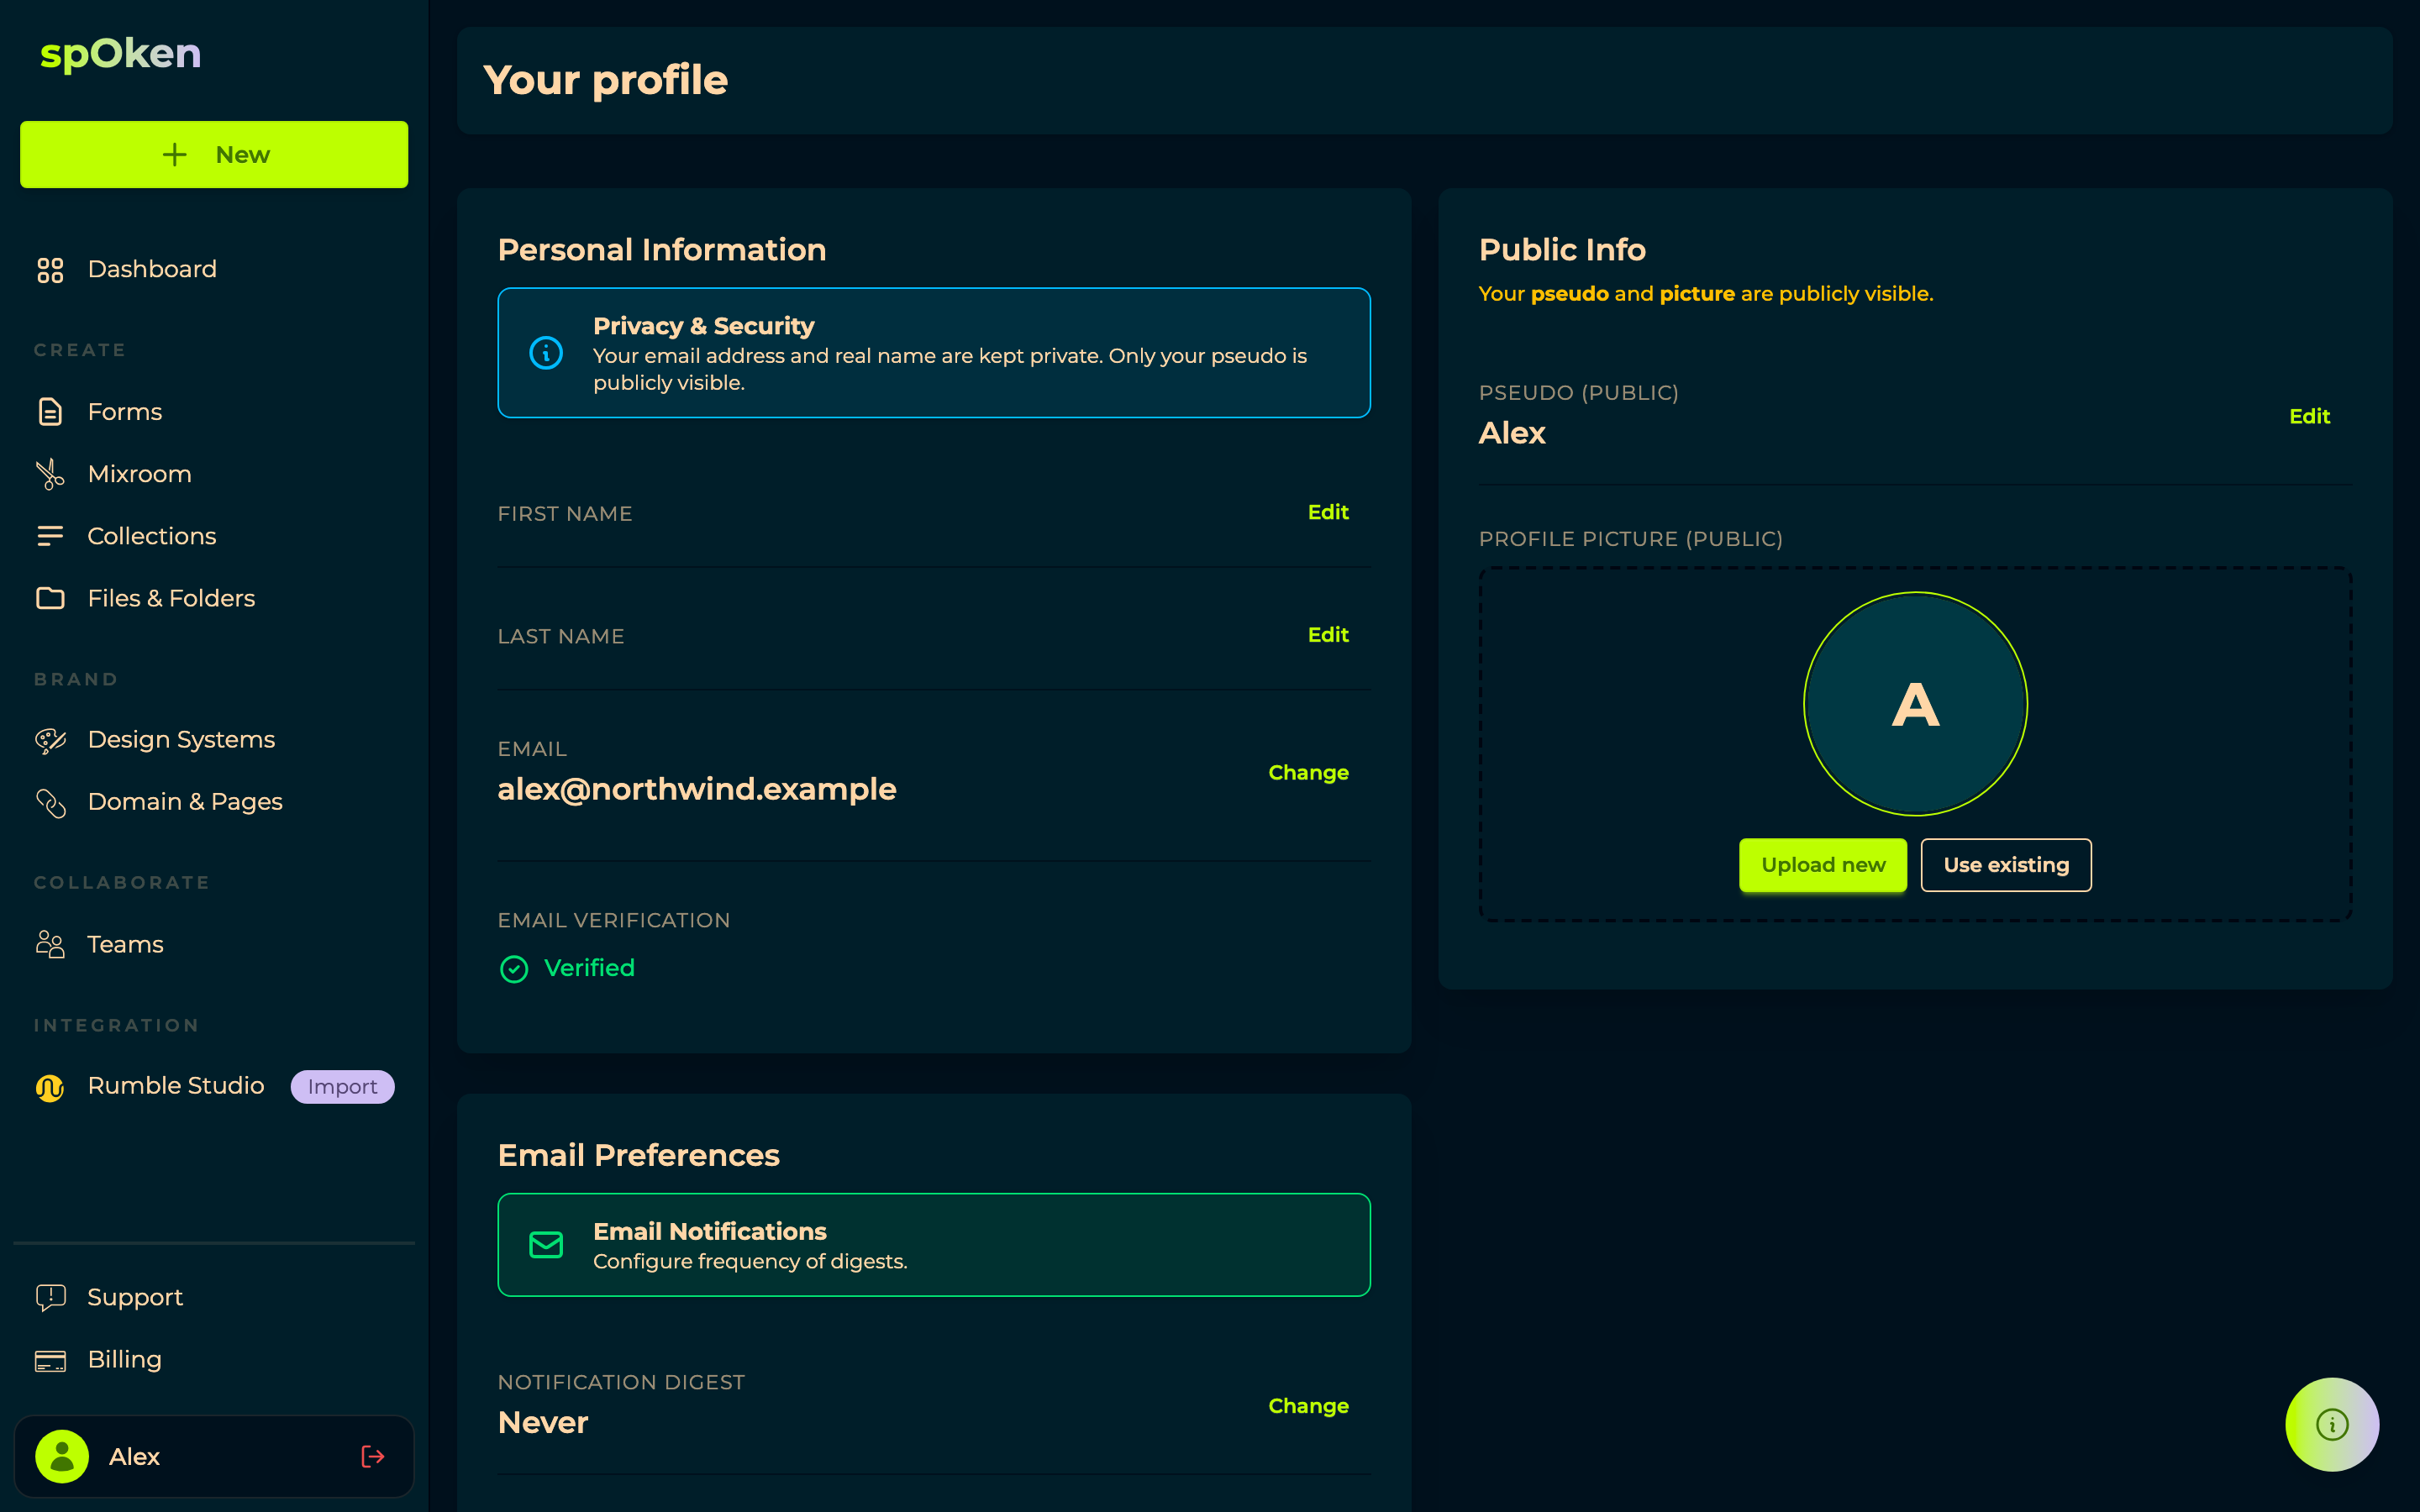
Task: Go to Mixroom
Action: [214, 474]
